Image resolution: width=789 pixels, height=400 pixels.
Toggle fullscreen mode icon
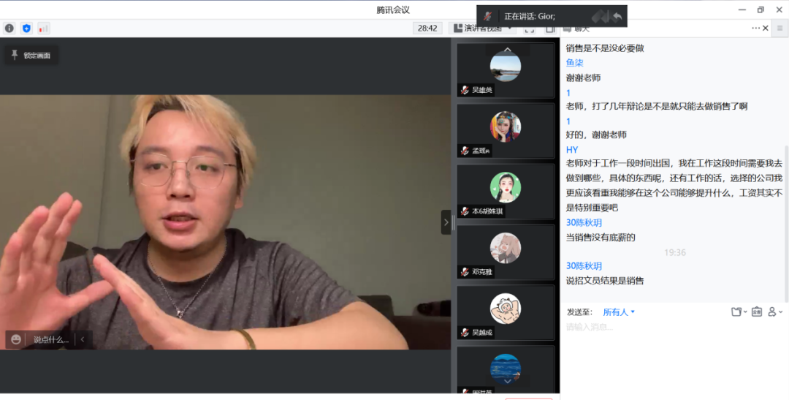[x=530, y=29]
